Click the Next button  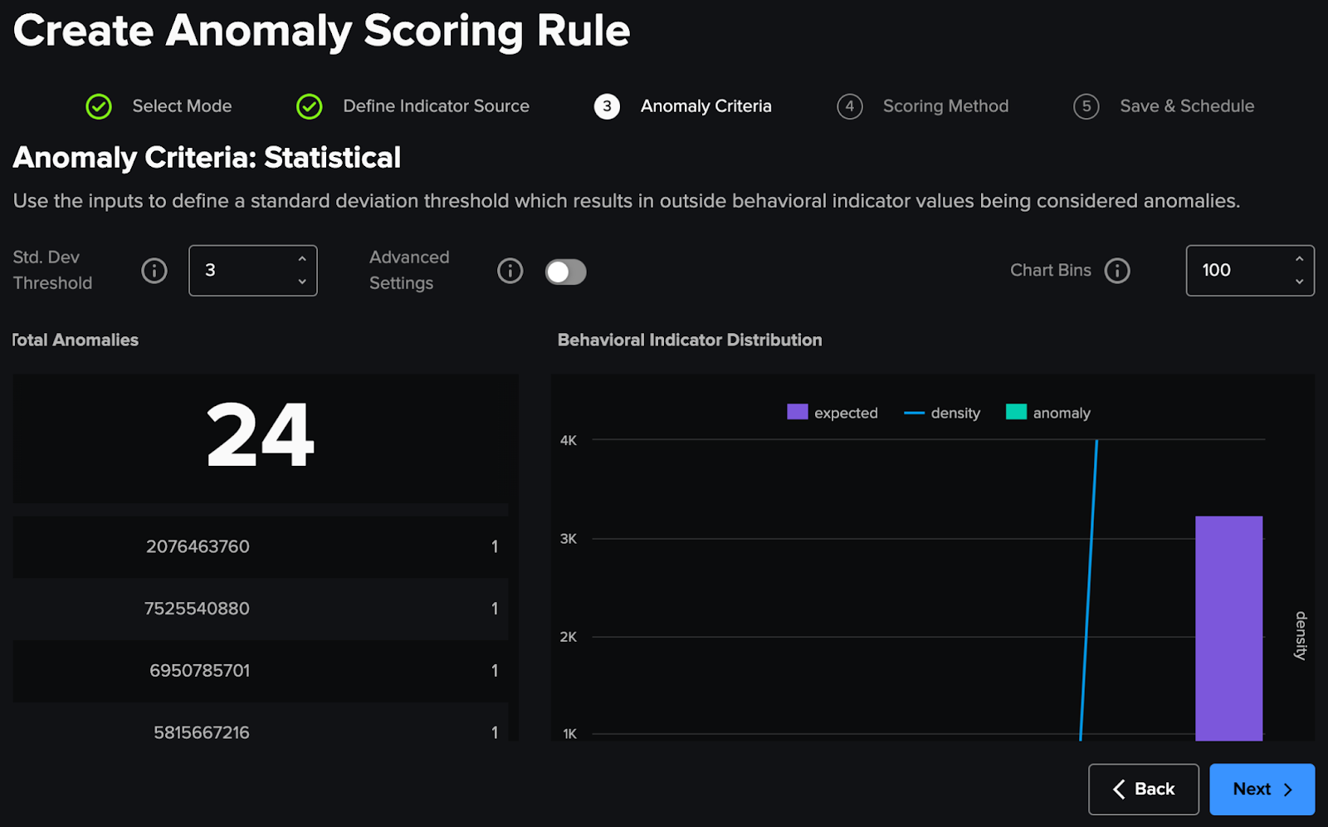[x=1262, y=789]
